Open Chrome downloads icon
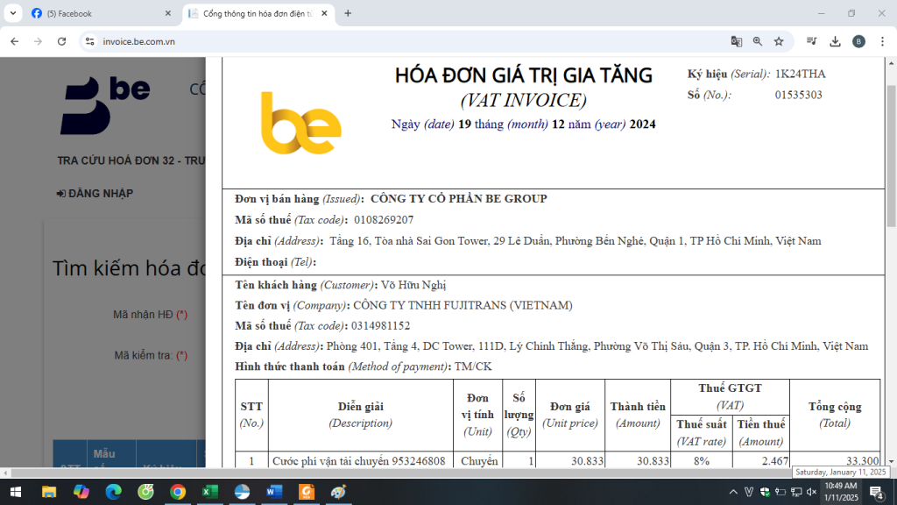The width and height of the screenshot is (897, 505). pos(835,41)
